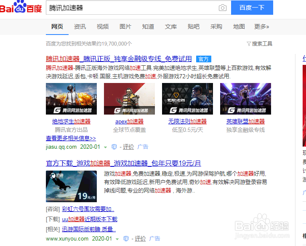Expand dropdown arrow after www.xunyou.com 2020-01
The image size is (306, 246).
click(x=117, y=239)
